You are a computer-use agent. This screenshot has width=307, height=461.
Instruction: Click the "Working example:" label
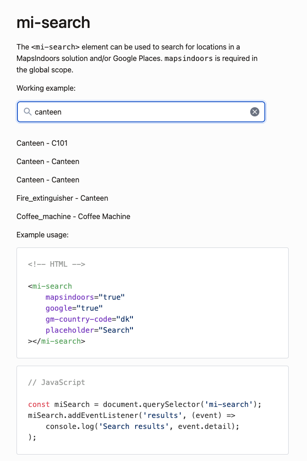[46, 88]
